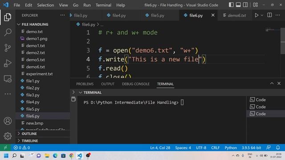Open the feedback icon in status bar
Screen dimensions: 285x160
(x=268, y=148)
